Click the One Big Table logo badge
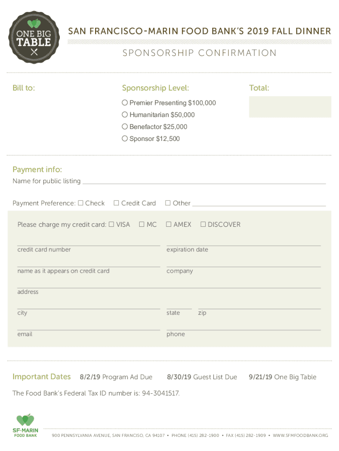The height and width of the screenshot is (451, 339). 34,37
